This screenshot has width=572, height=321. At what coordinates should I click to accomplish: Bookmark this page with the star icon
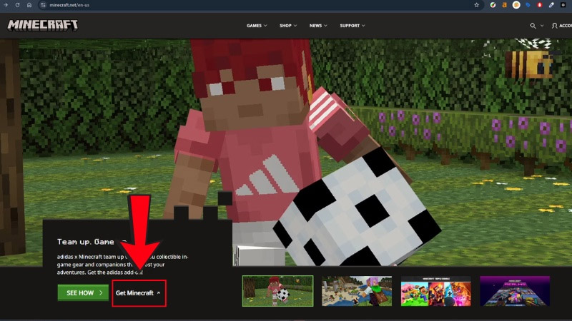pyautogui.click(x=476, y=5)
